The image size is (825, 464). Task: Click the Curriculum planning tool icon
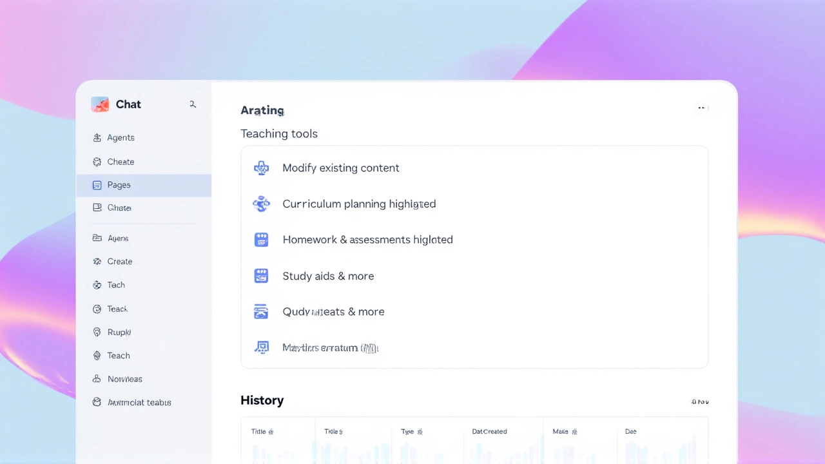261,204
